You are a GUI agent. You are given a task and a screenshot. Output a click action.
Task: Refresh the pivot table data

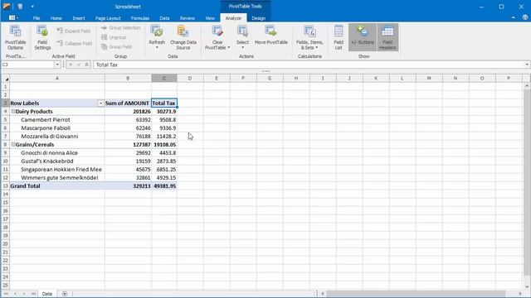157,37
